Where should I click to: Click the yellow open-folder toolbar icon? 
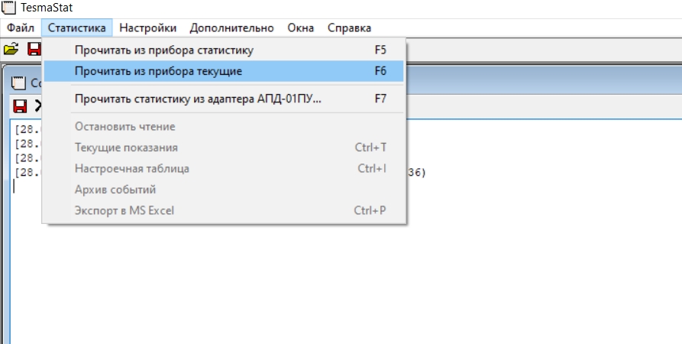(11, 48)
